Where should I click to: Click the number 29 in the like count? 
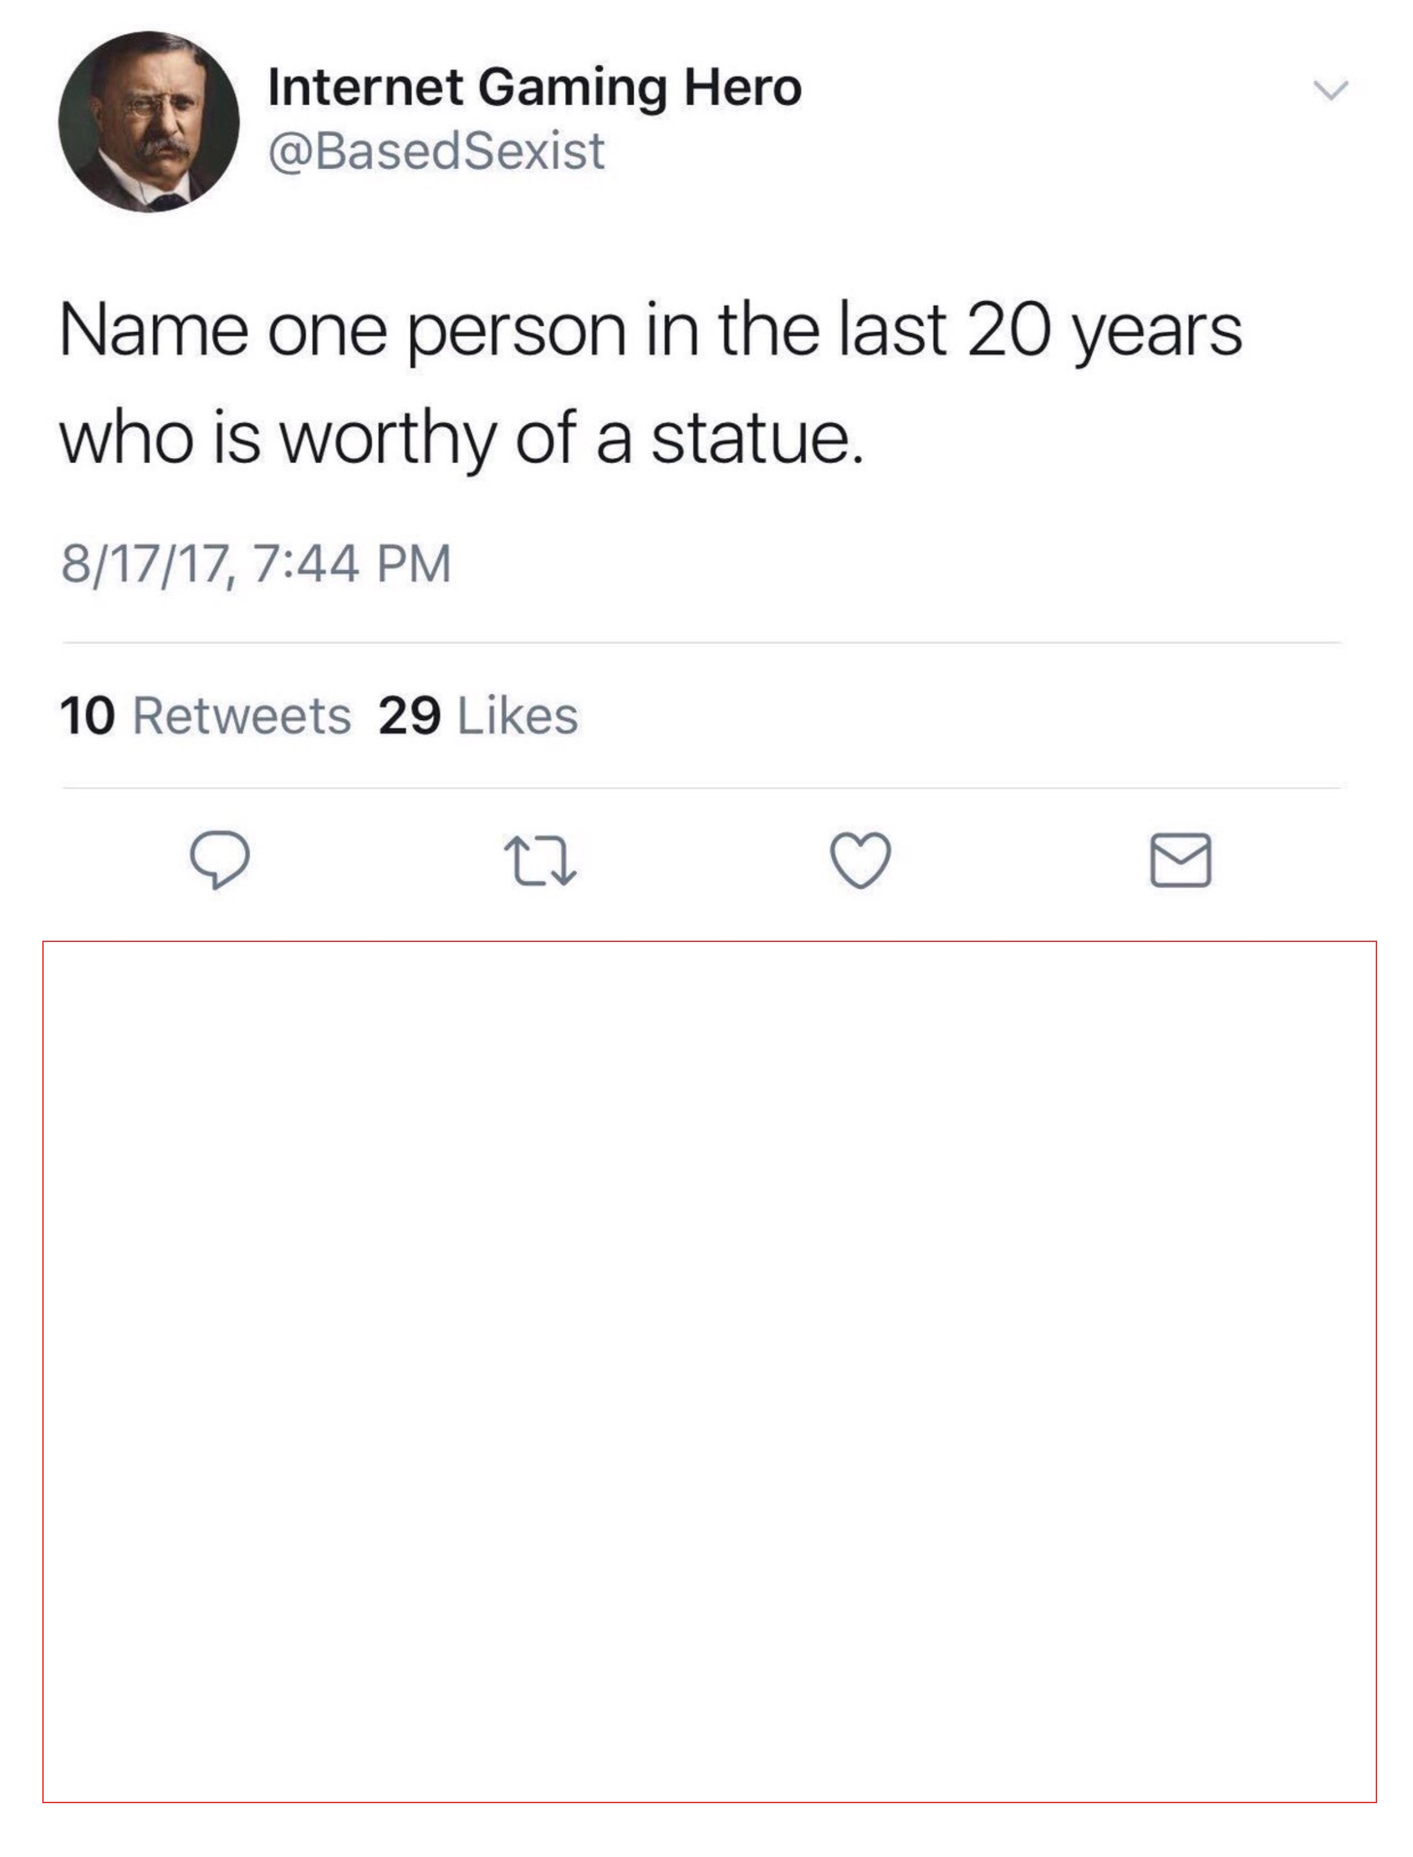point(410,716)
